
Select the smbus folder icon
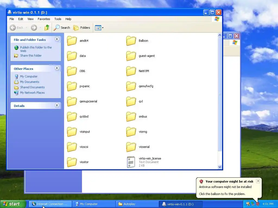point(131,116)
